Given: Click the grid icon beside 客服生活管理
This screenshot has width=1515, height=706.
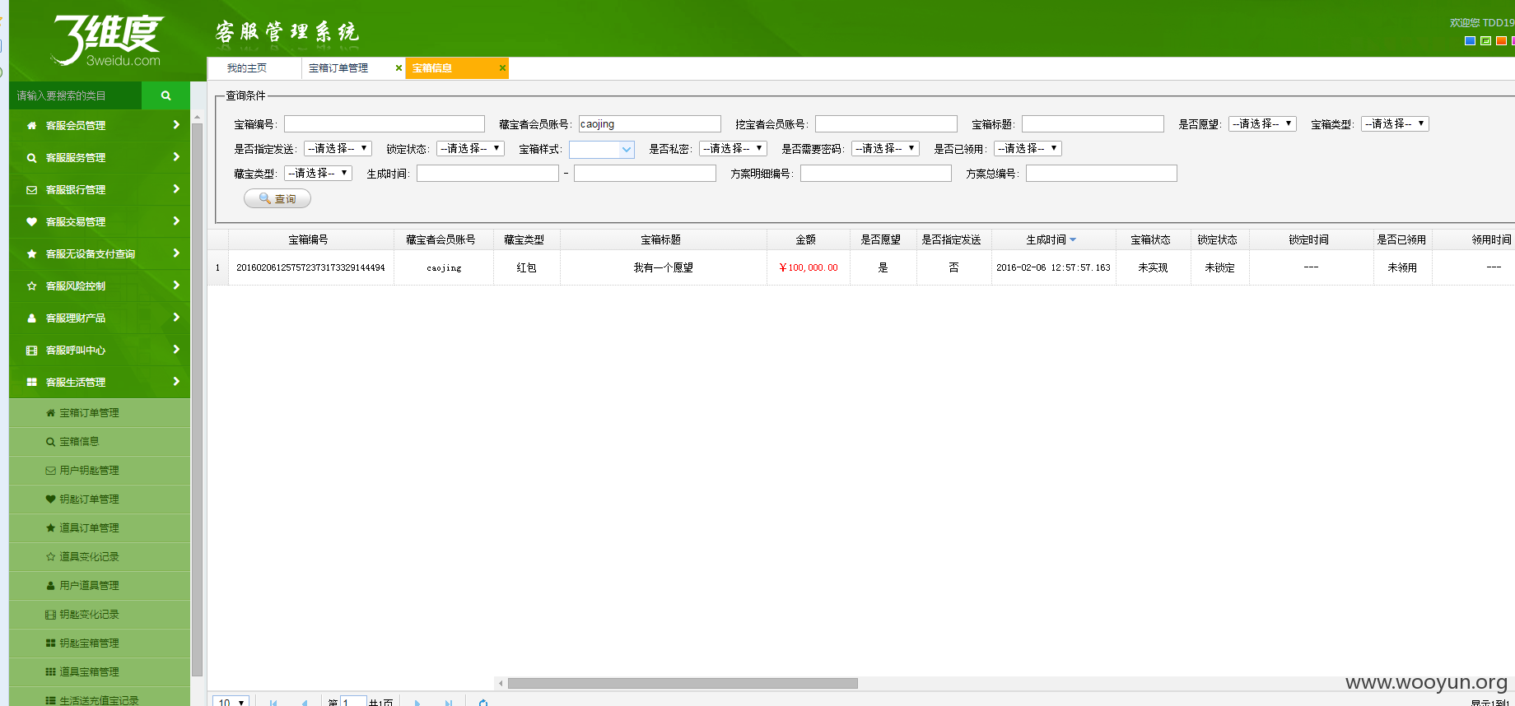Looking at the screenshot, I should pos(31,382).
